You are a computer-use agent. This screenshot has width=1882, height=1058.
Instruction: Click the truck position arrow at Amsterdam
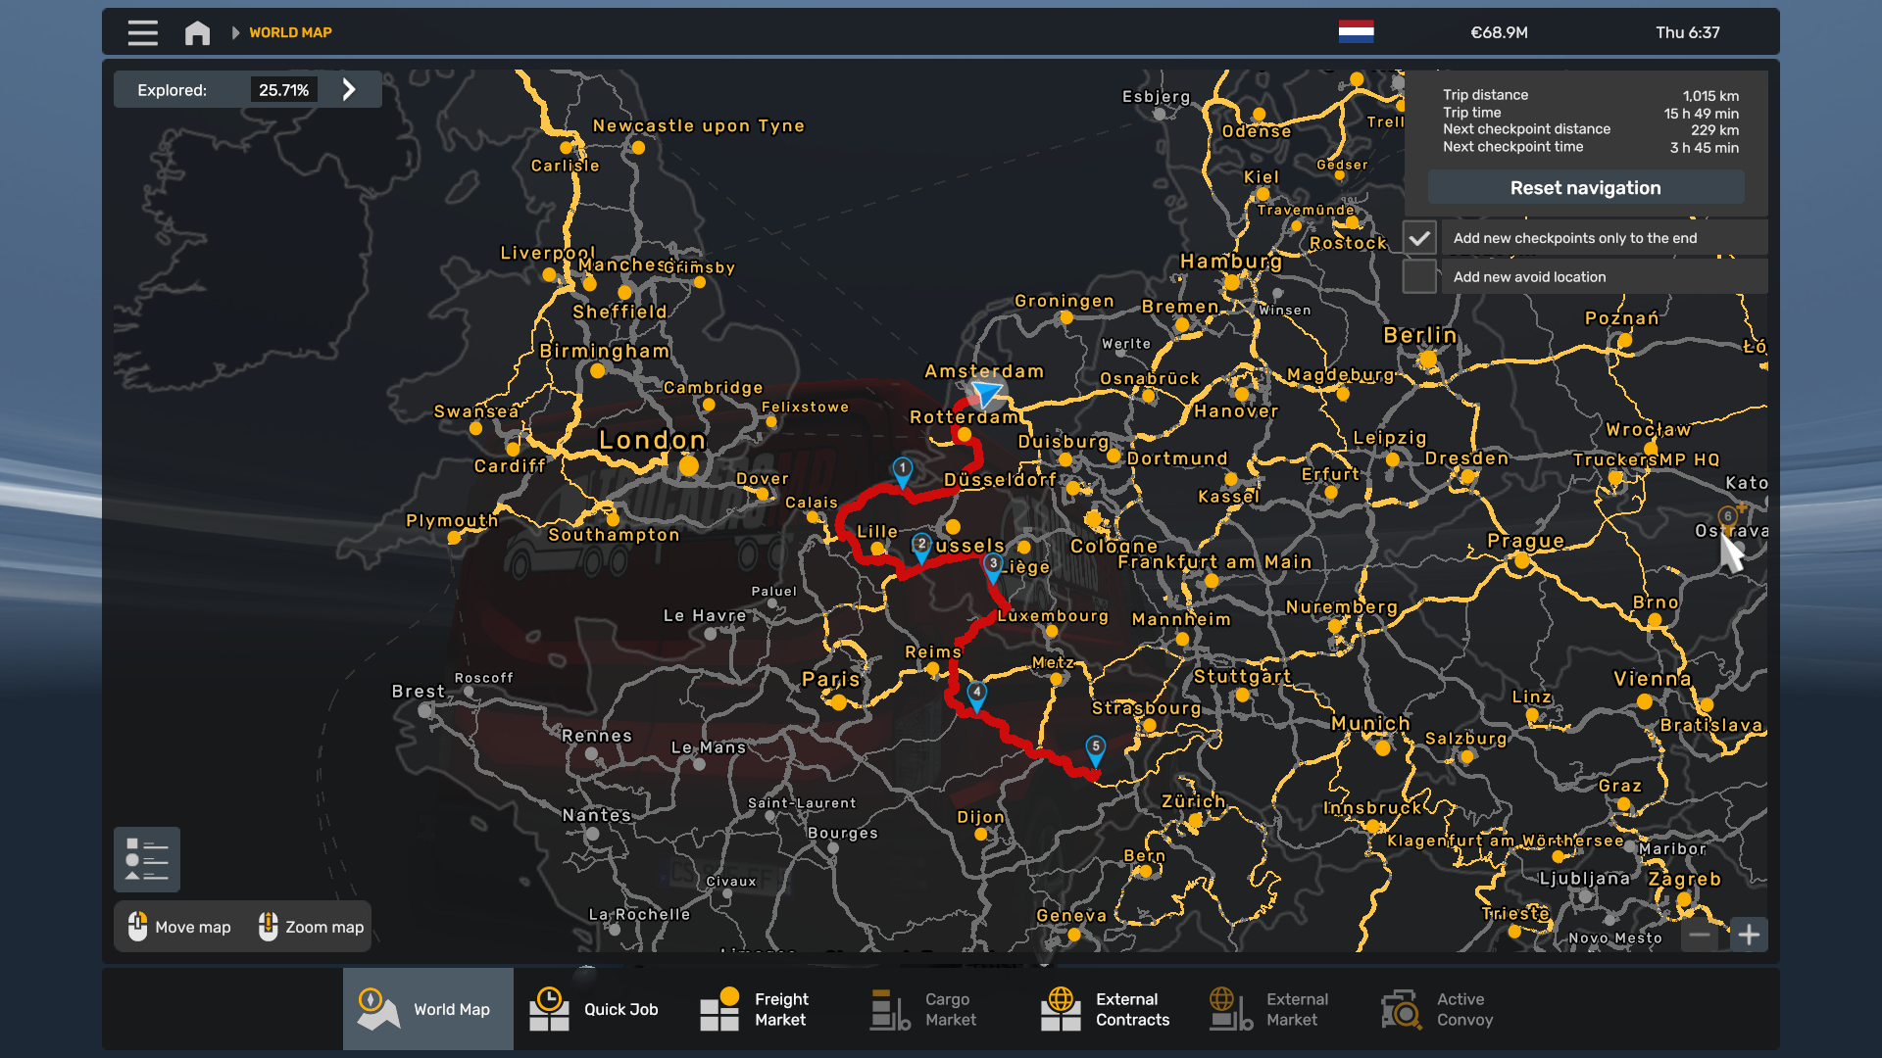click(985, 394)
